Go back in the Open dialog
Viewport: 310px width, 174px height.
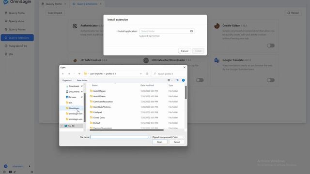63,73
